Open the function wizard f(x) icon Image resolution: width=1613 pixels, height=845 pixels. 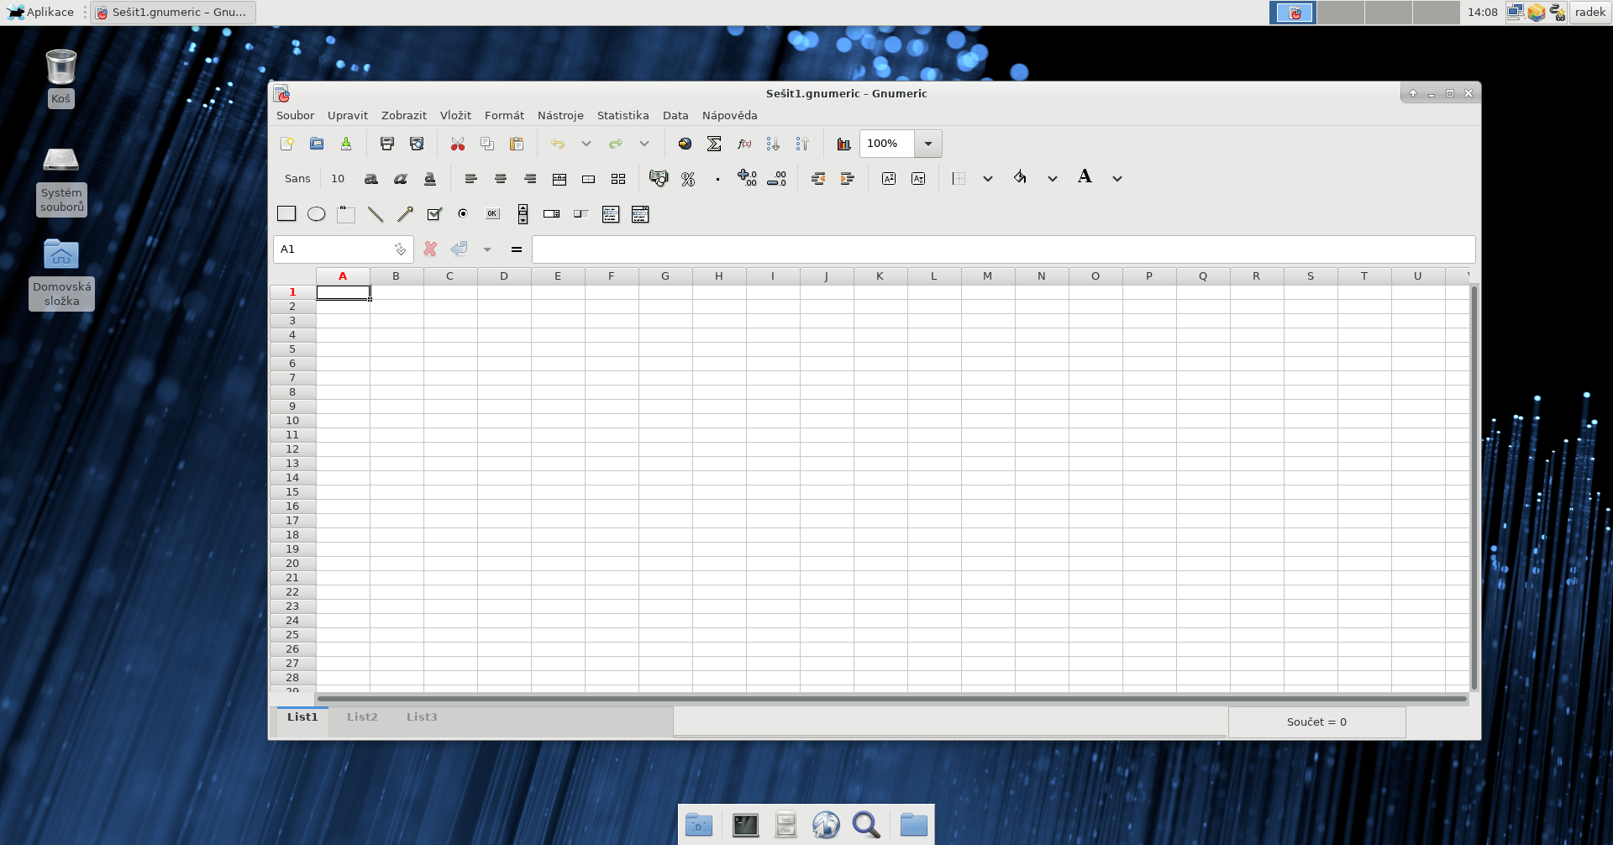743,144
